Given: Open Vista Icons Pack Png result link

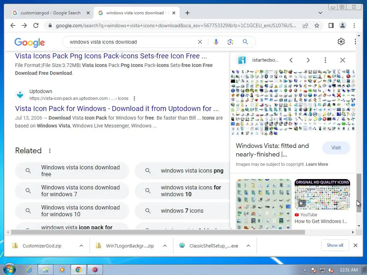Looking at the screenshot, I should click(111, 56).
